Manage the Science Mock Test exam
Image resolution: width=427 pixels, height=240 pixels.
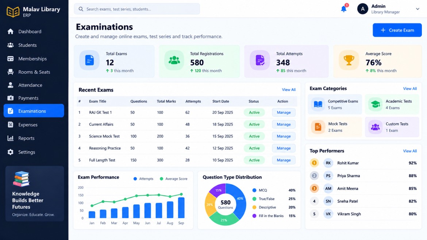click(x=284, y=136)
